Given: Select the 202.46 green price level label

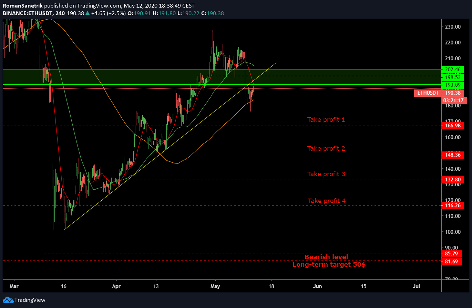Looking at the screenshot, I should pos(453,70).
